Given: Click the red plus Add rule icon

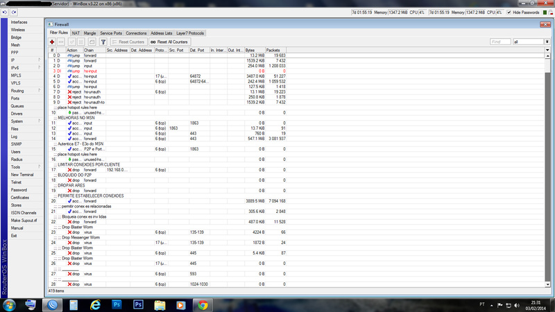Looking at the screenshot, I should [x=52, y=42].
